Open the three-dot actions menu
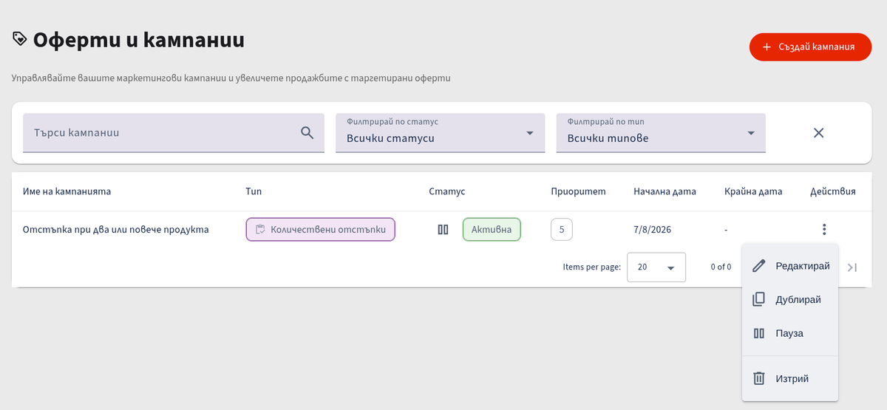Image resolution: width=887 pixels, height=410 pixels. coord(824,230)
